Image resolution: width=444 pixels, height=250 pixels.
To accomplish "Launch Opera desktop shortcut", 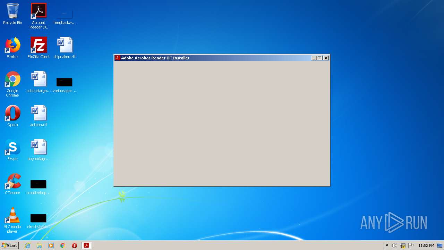I will point(12,116).
